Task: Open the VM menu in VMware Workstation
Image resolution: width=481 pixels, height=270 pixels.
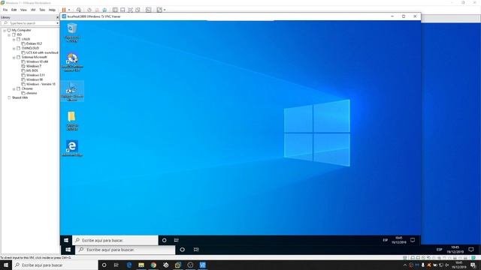Action: (33, 10)
